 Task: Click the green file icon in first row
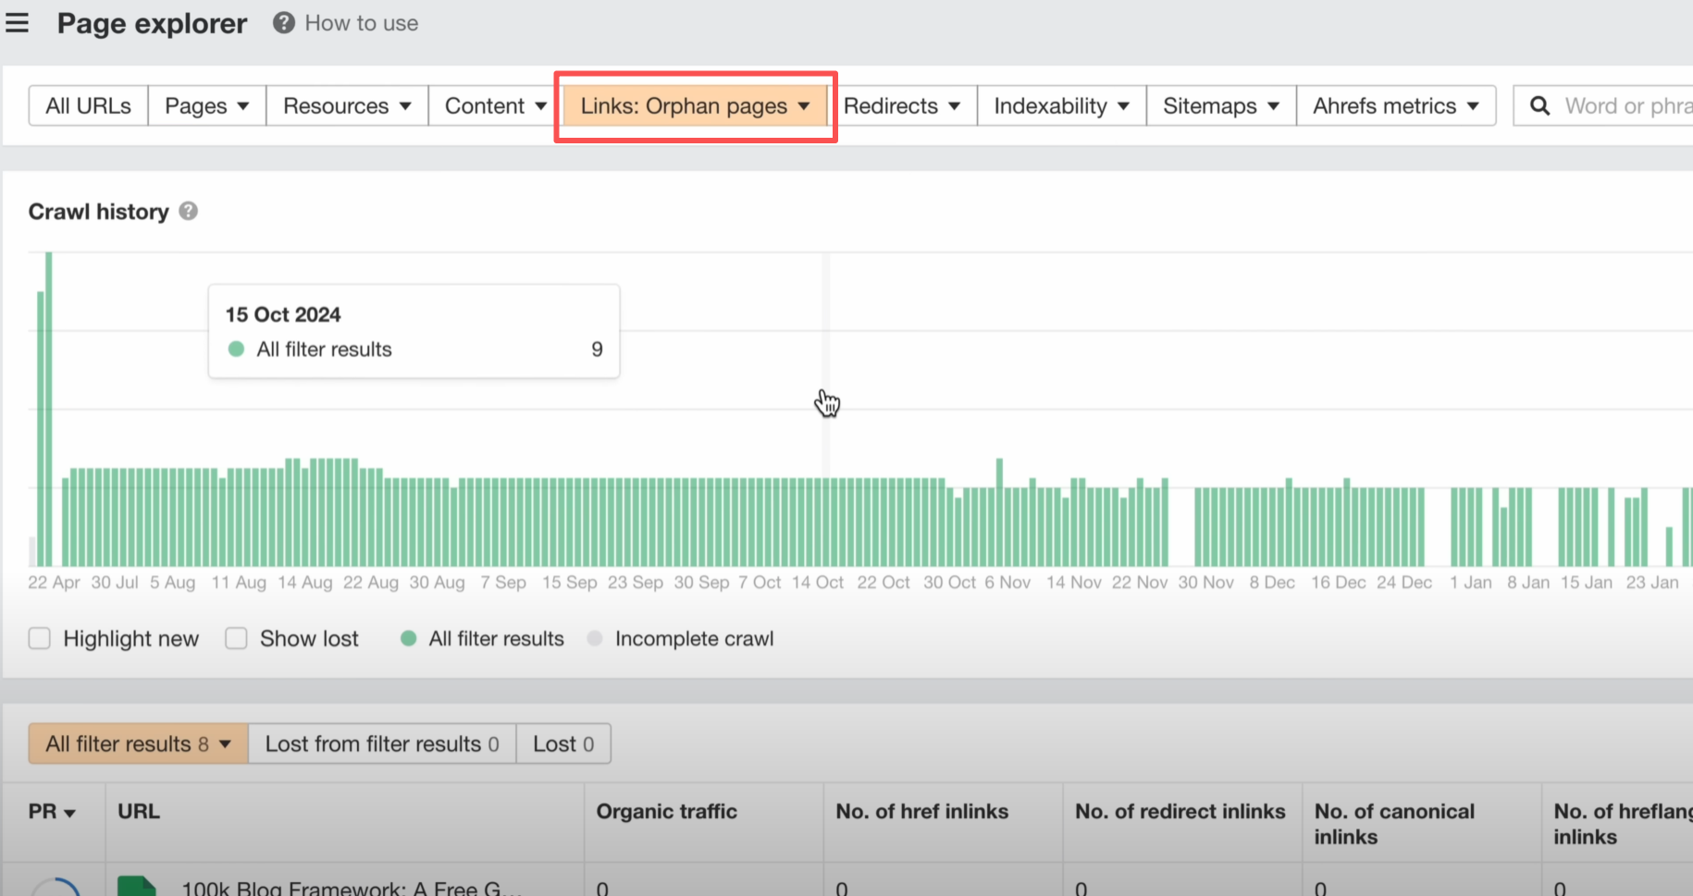[137, 886]
